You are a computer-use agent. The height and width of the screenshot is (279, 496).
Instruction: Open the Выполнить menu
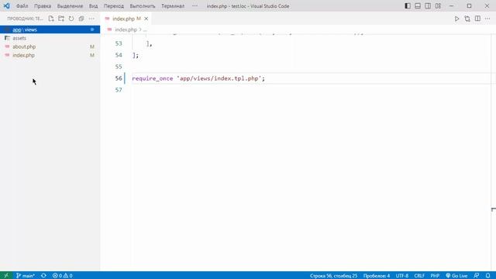click(x=143, y=6)
